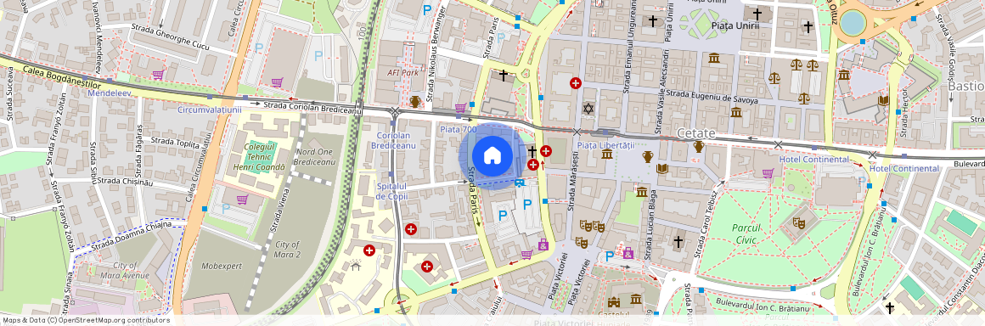Click the shopping cart below Colegiul Tehnic Henri Coandă

(x=242, y=200)
